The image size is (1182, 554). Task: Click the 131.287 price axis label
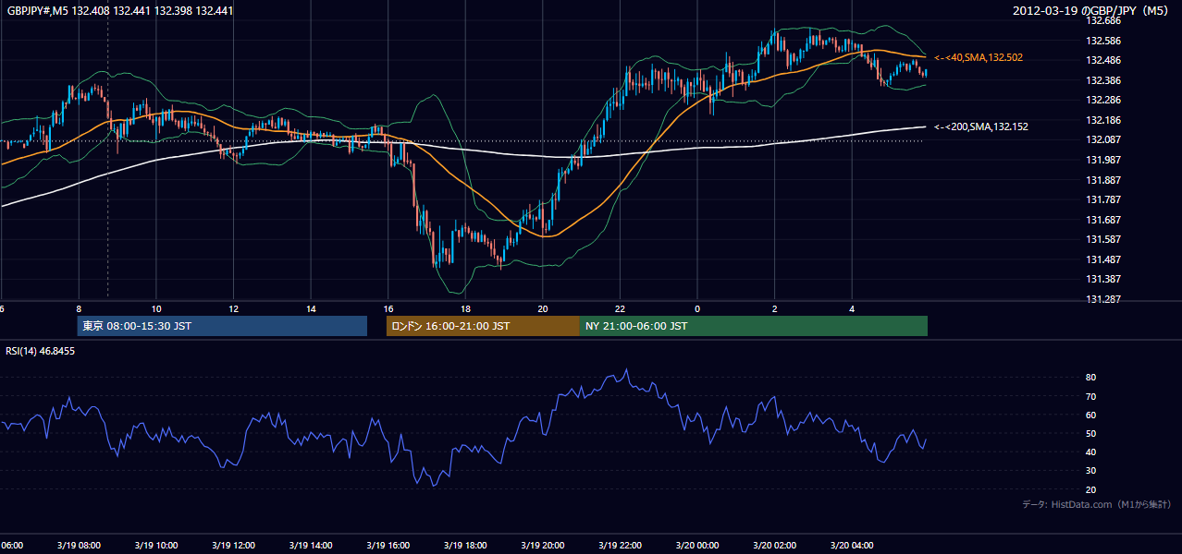(1102, 299)
